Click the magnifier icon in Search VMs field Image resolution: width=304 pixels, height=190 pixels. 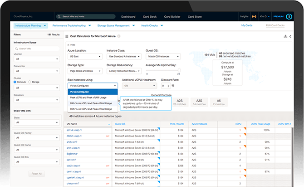pyautogui.click(x=16, y=49)
